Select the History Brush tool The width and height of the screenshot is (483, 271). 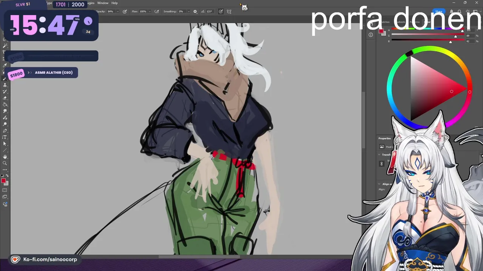[5, 91]
